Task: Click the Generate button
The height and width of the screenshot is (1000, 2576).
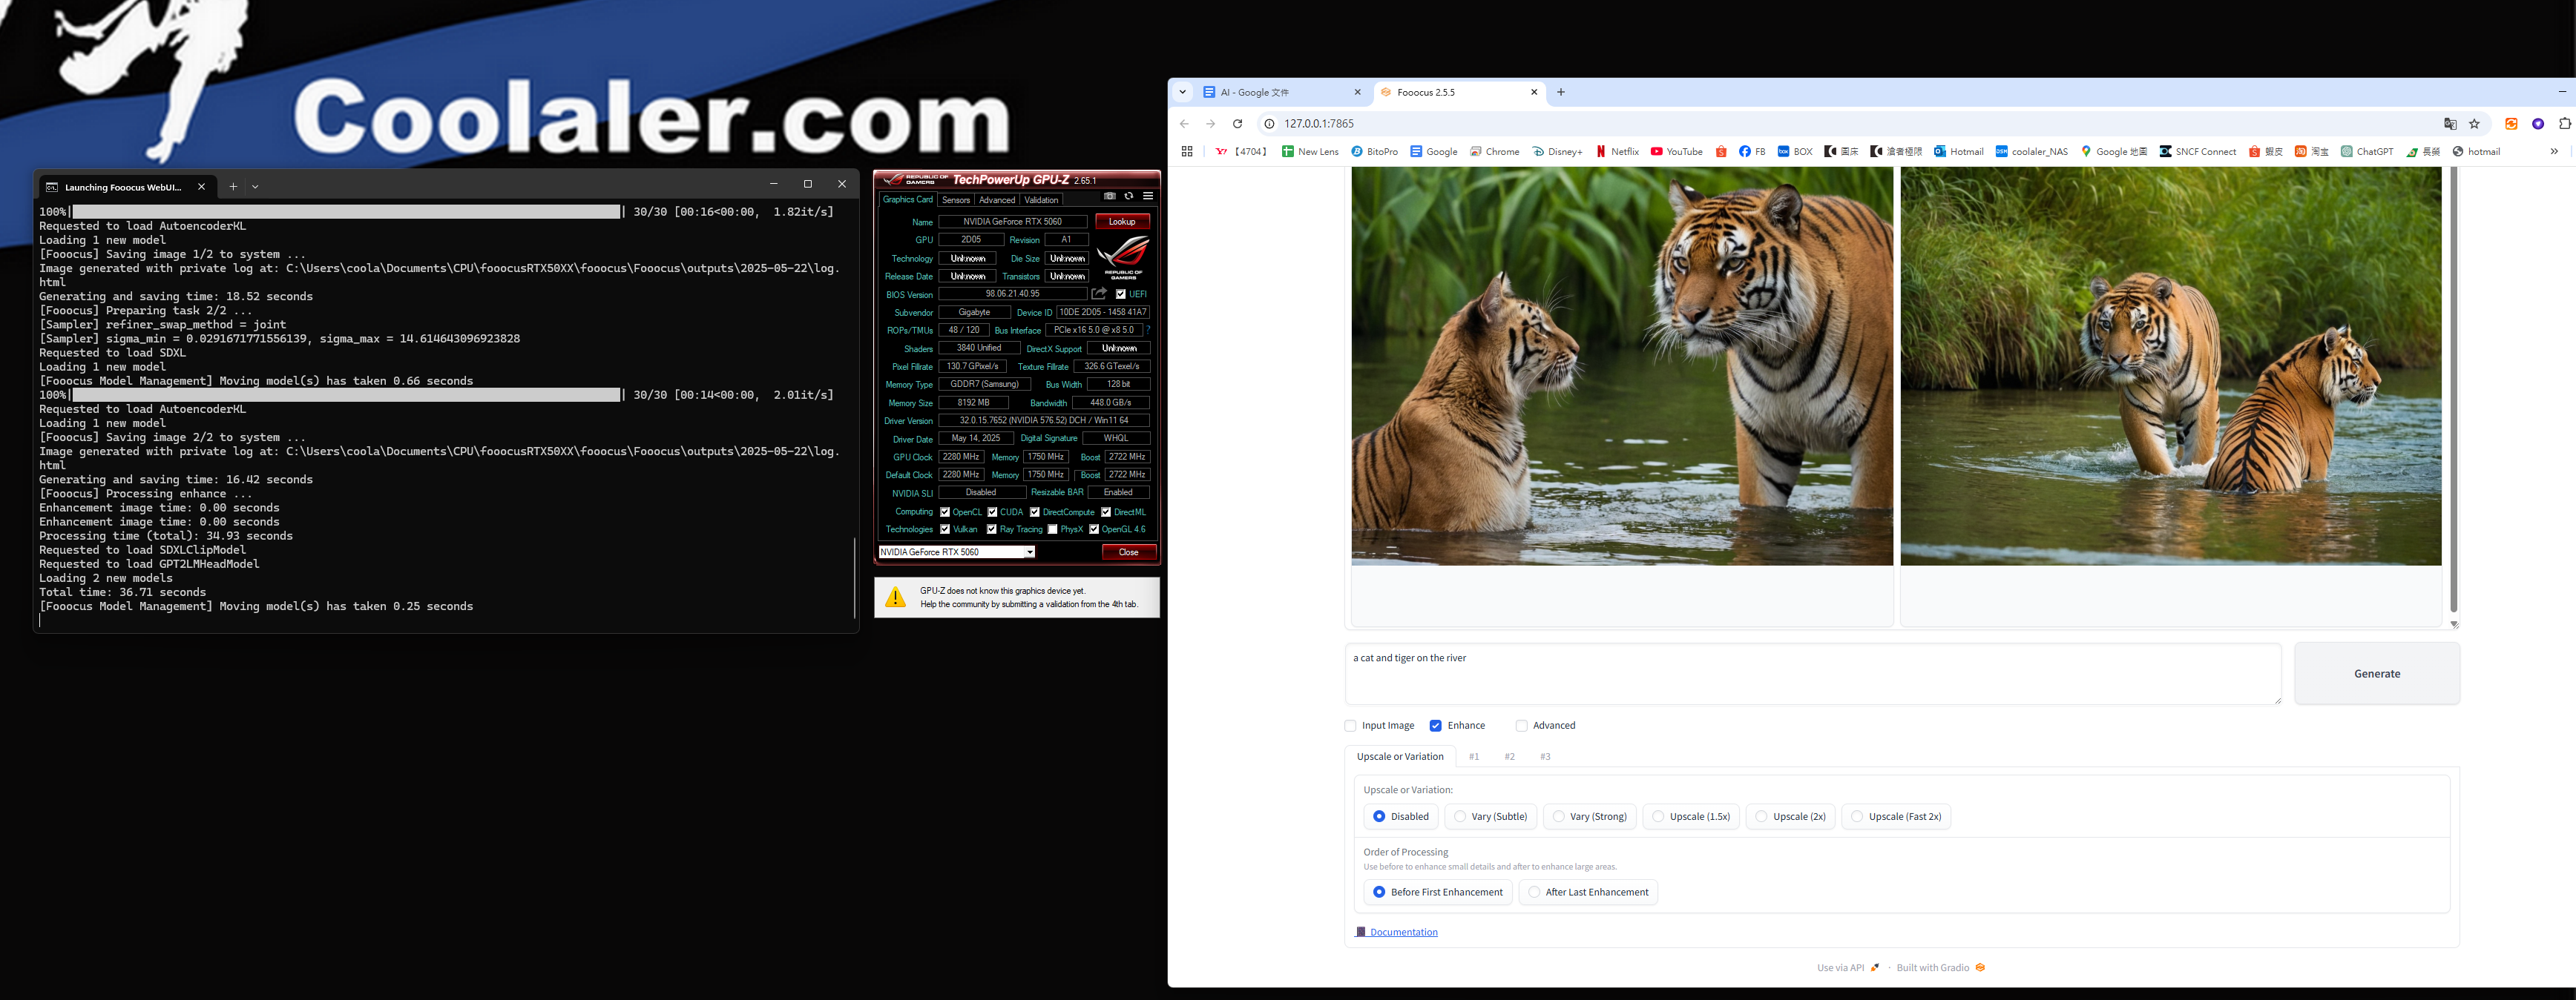Action: (2377, 673)
